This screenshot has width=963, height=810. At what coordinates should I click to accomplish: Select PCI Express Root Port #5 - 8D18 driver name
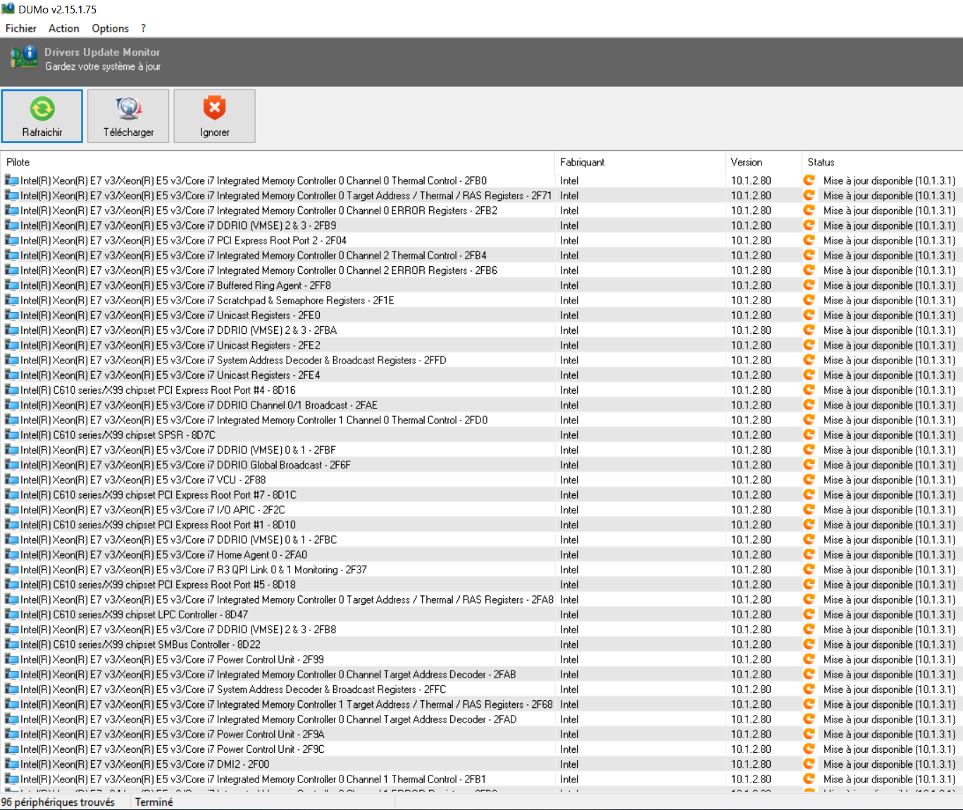tap(159, 585)
